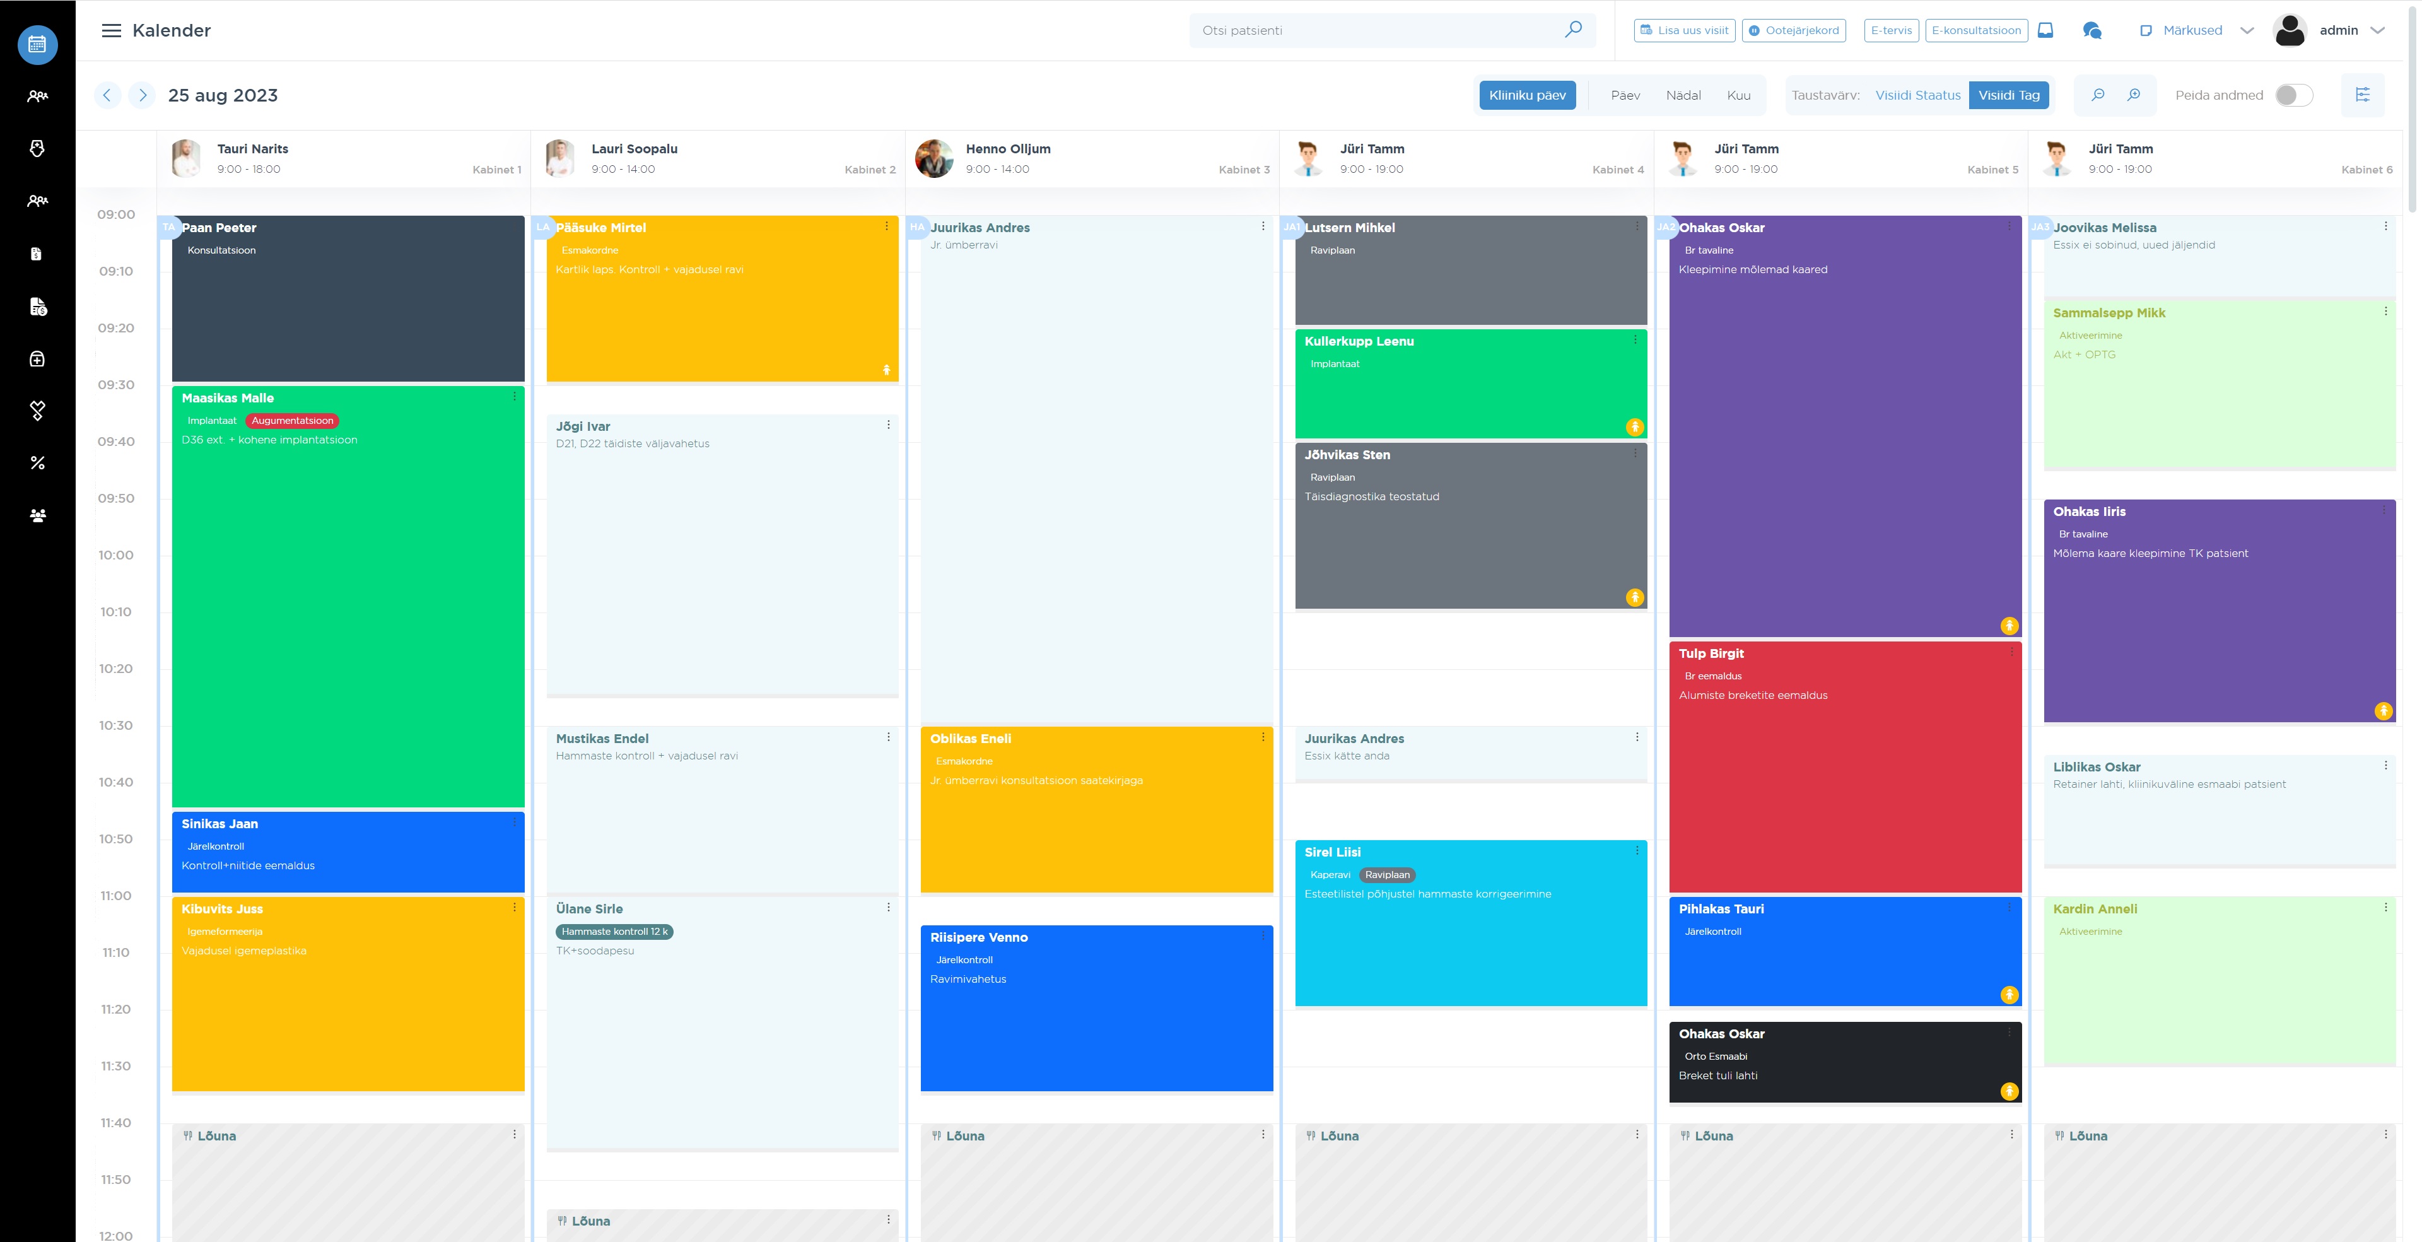Select Visiidi Staatus background color option
2422x1242 pixels.
(x=1917, y=95)
